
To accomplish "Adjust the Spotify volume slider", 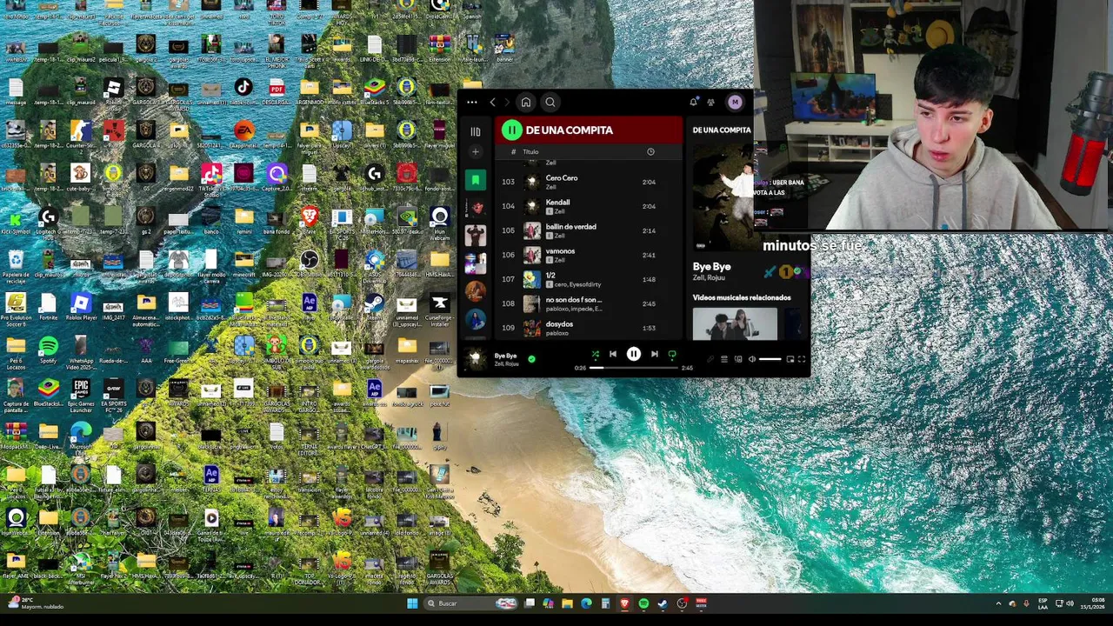I will pos(770,359).
